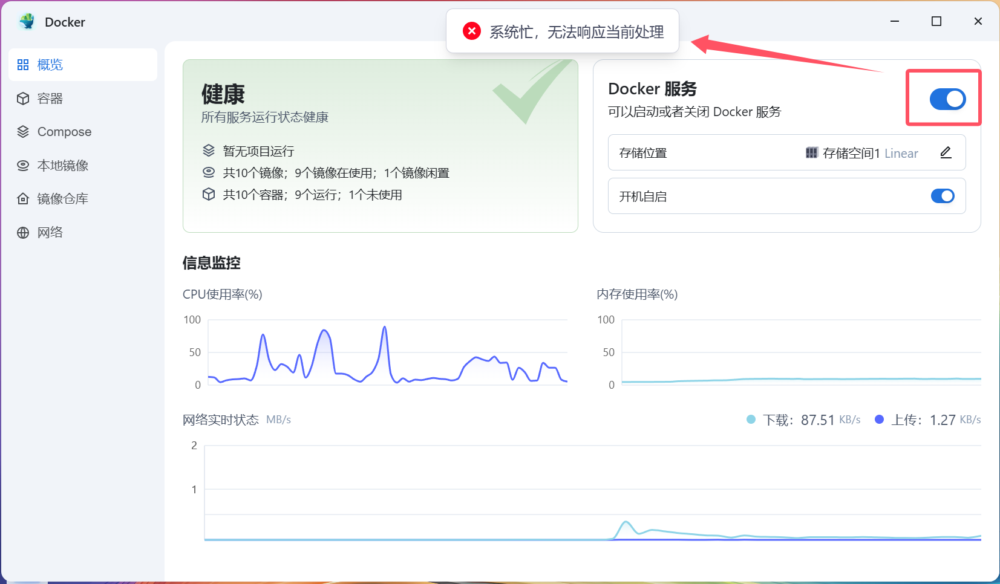The image size is (1000, 584).
Task: Click the image icon next to 共10个镜像
Action: (209, 172)
